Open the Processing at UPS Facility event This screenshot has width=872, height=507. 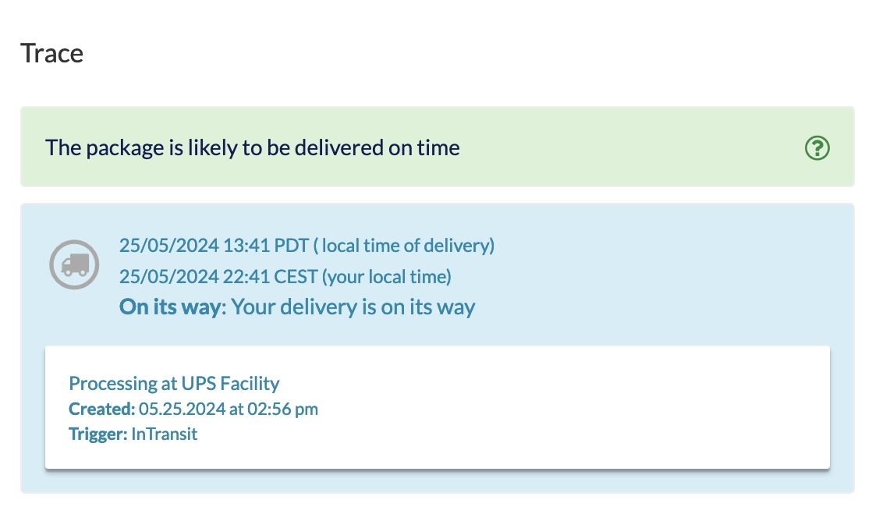(x=174, y=383)
